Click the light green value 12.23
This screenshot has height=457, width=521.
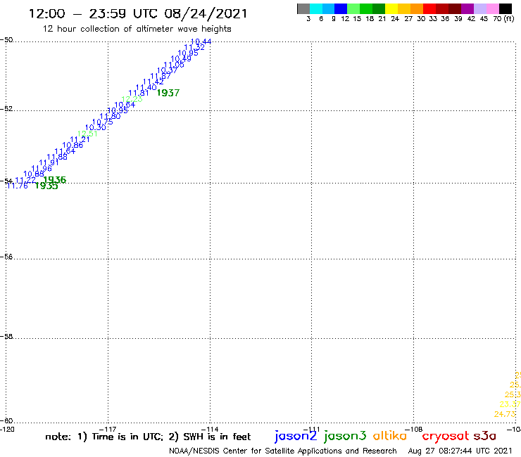tap(132, 99)
